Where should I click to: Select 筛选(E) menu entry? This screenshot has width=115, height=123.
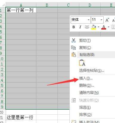click(85, 108)
